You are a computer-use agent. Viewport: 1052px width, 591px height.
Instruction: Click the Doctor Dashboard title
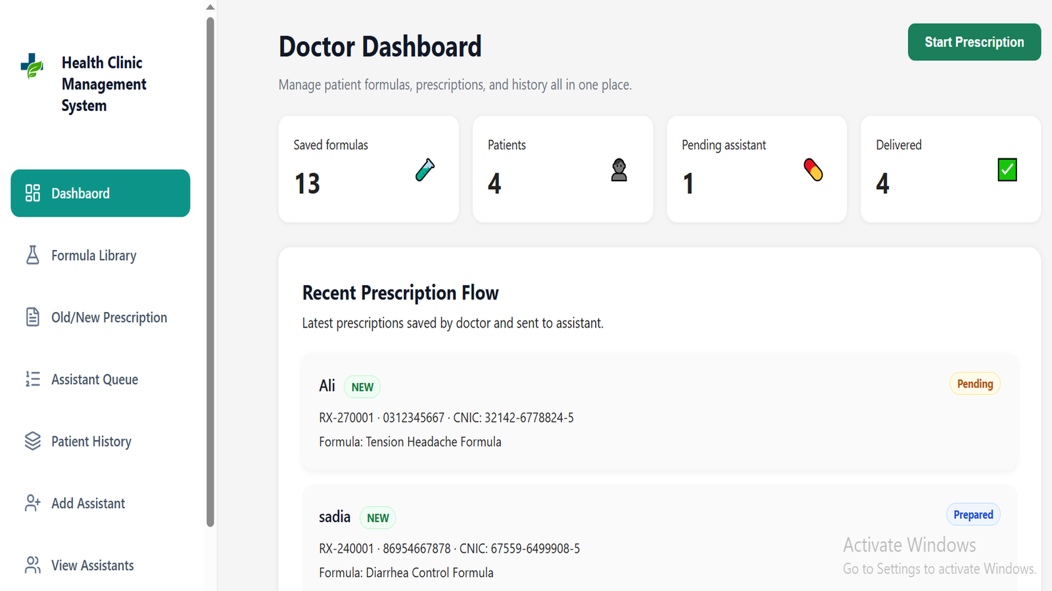tap(380, 47)
